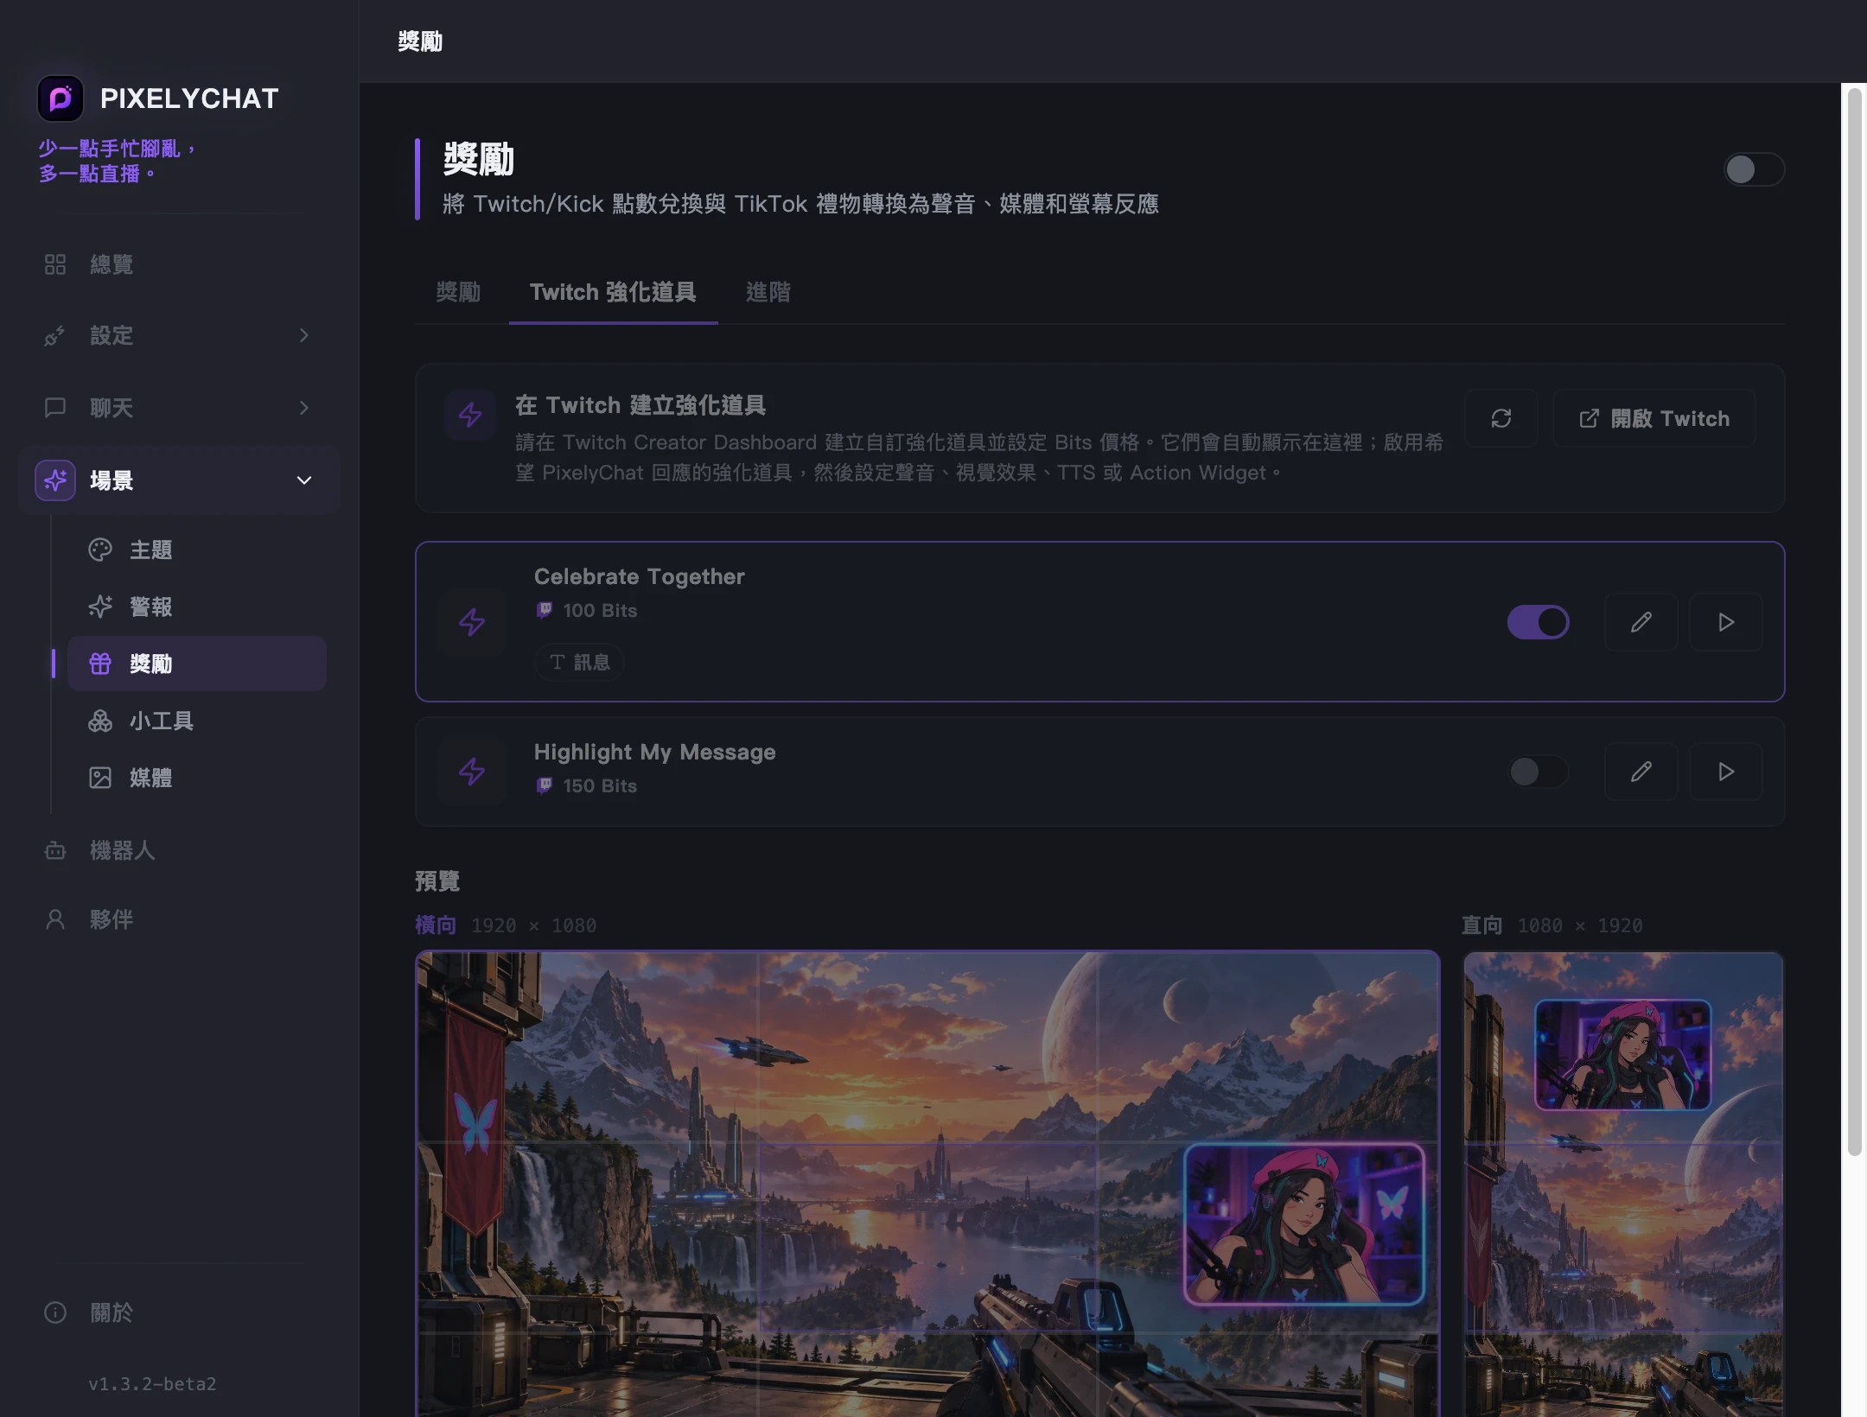Open 媒體 under 場景
Image resolution: width=1867 pixels, height=1417 pixels.
197,778
